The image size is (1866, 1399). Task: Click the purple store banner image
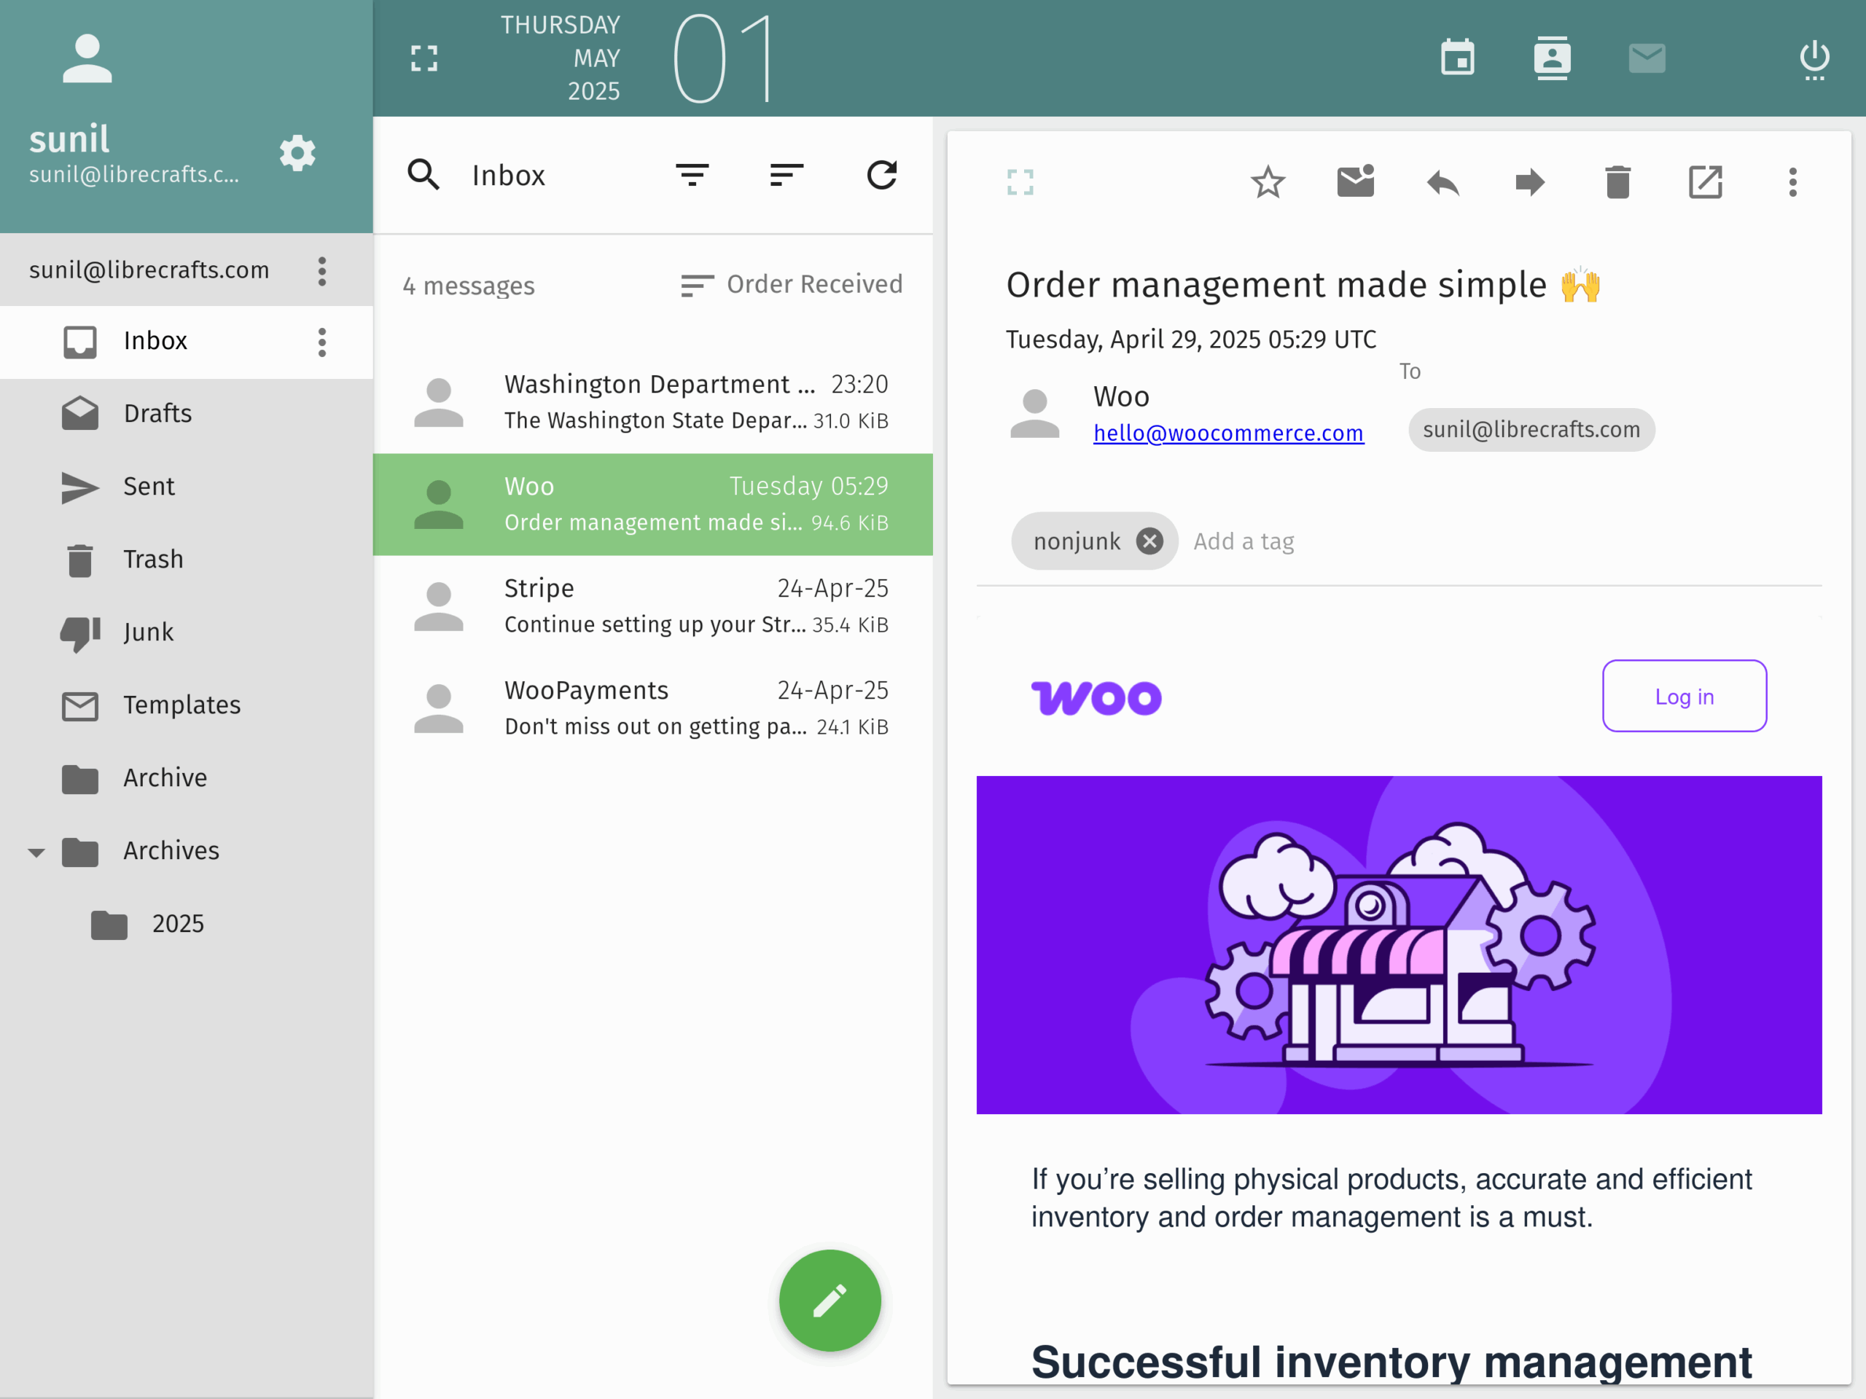(1399, 944)
